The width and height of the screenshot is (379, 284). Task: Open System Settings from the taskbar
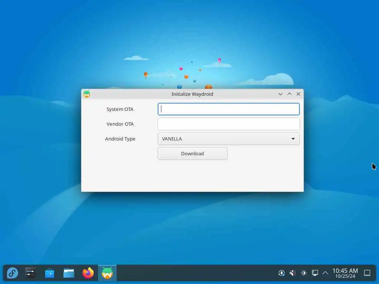[x=30, y=273]
